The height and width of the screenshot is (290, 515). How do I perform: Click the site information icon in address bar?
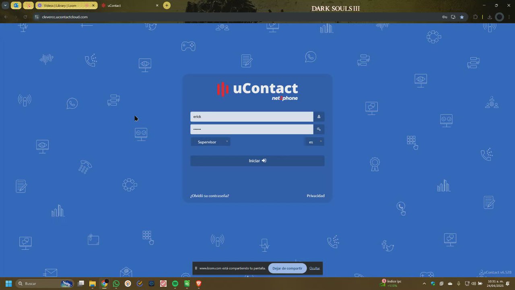point(37,17)
